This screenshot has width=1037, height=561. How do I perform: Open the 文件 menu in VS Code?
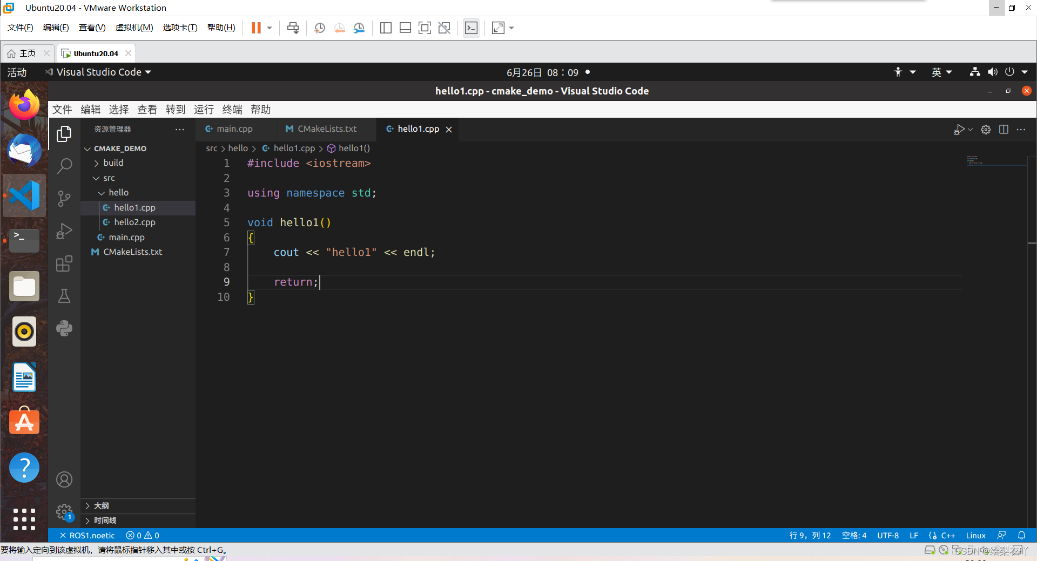pyautogui.click(x=62, y=110)
